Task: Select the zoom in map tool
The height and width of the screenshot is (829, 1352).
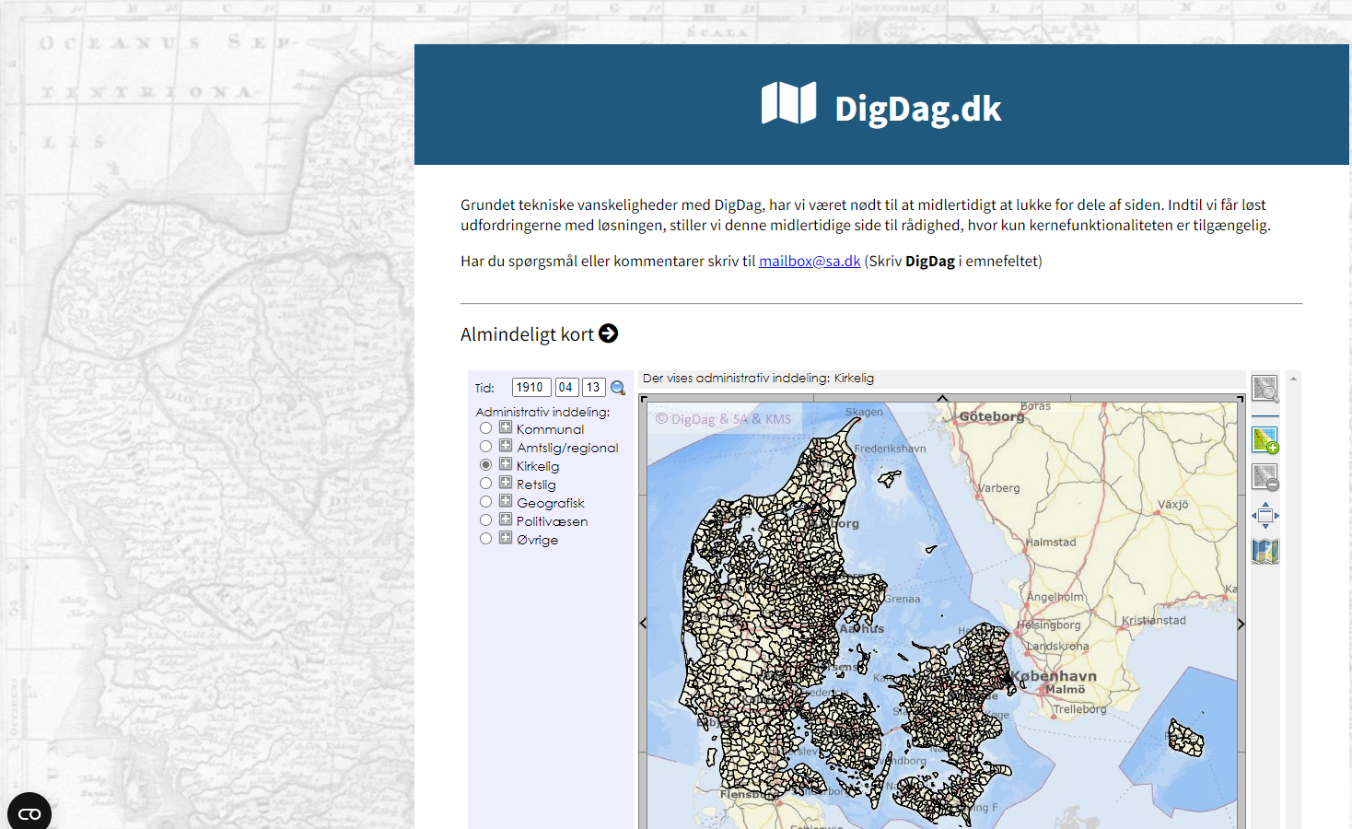Action: point(1265,440)
